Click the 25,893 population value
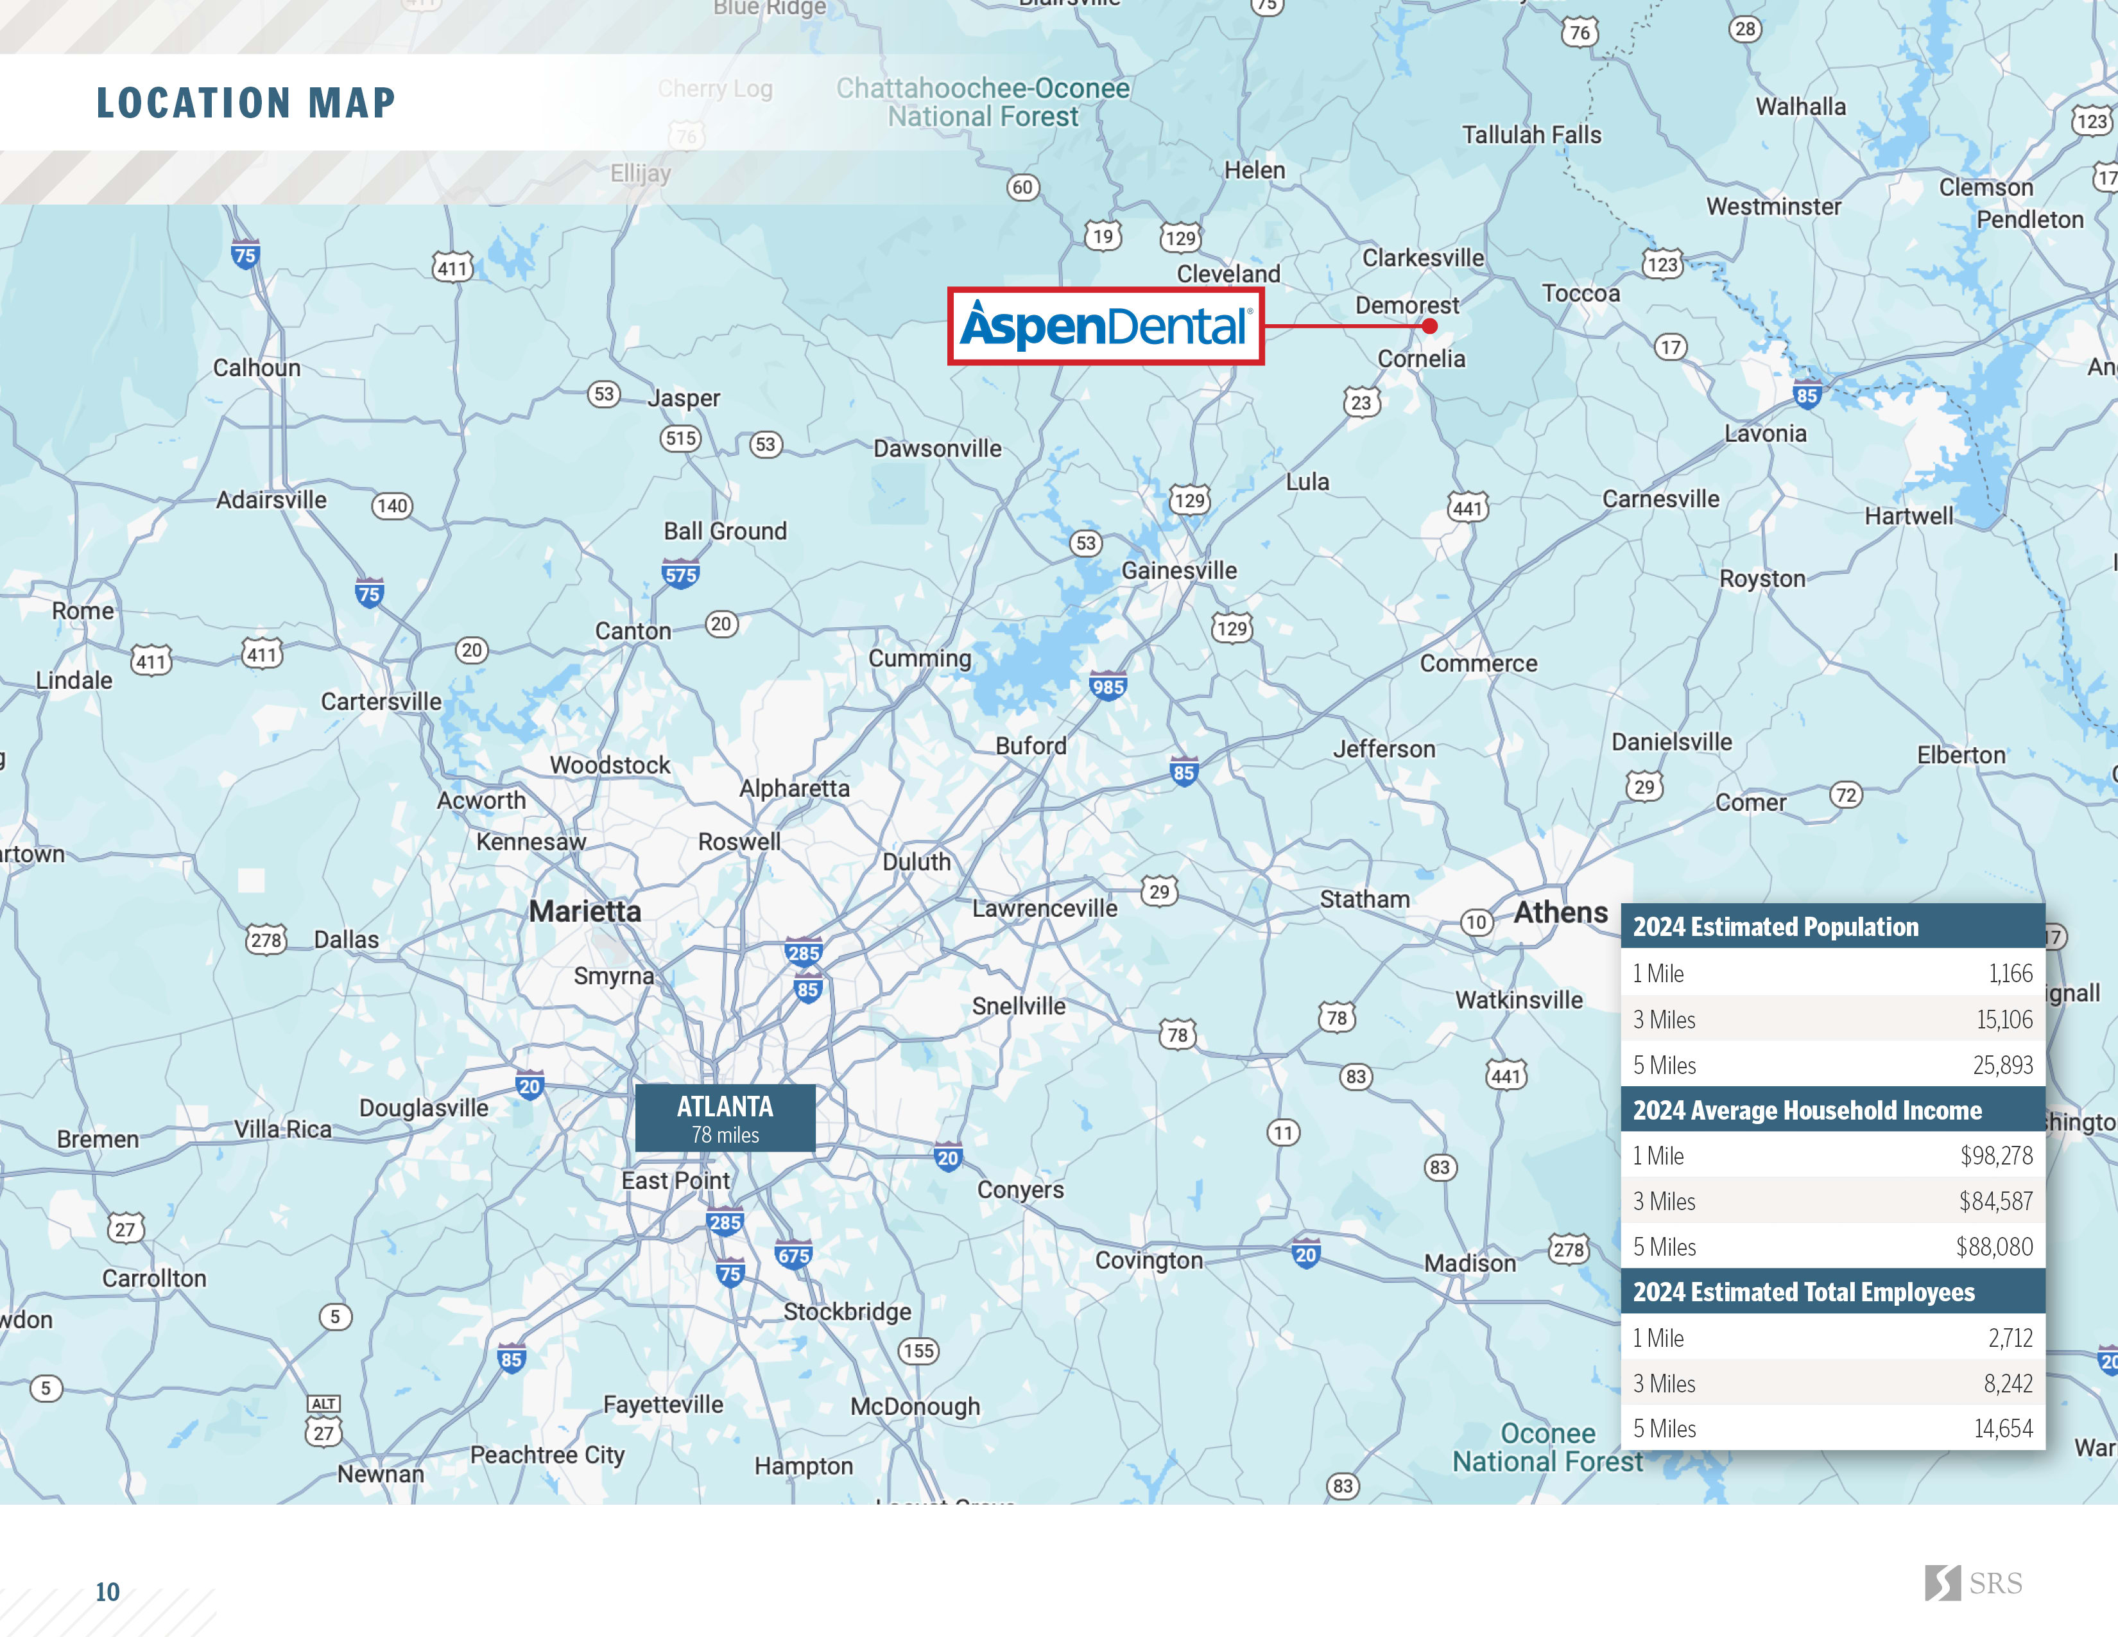The width and height of the screenshot is (2118, 1637). tap(2002, 1065)
